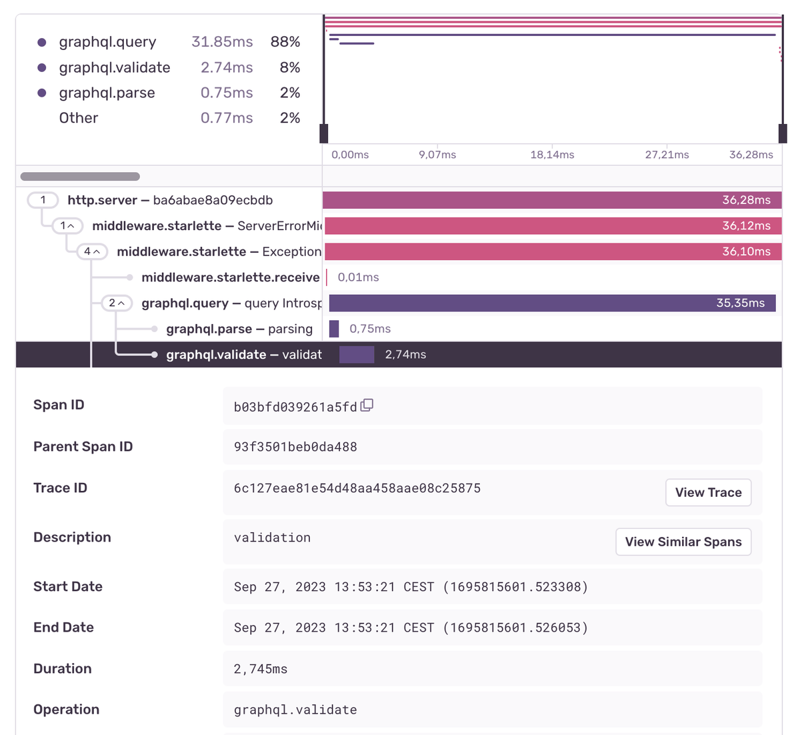Collapse ExceptionMiddleware span using the 4 chevron
Image resolution: width=800 pixels, height=735 pixels.
pyautogui.click(x=94, y=251)
